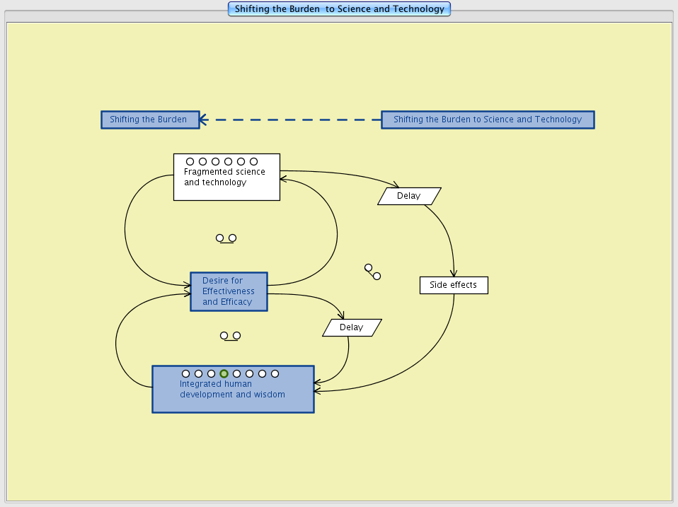Click the 'Side effects' node
Viewport: 678px width, 507px height.
point(454,285)
